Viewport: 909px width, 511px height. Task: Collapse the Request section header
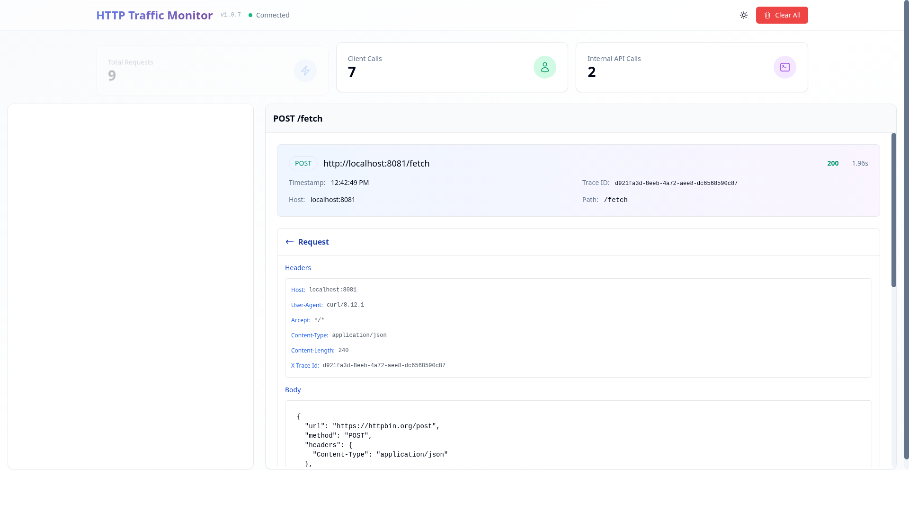coord(579,242)
